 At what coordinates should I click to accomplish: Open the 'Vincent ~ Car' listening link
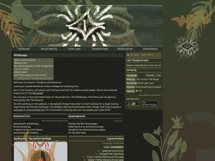click(153, 75)
